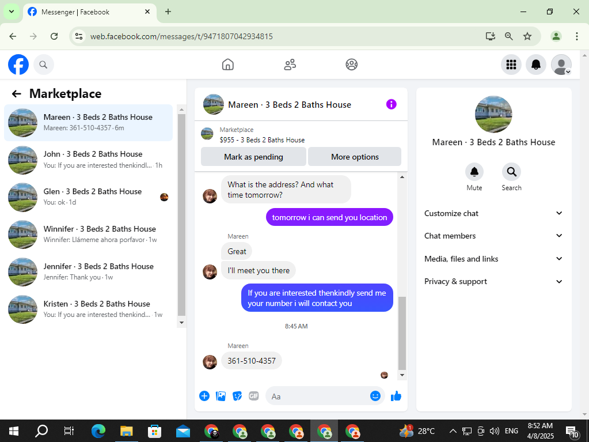Open Microsoft Edge from the taskbar

coord(98,430)
